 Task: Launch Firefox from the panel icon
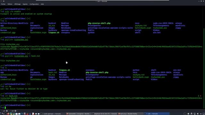(8, 114)
